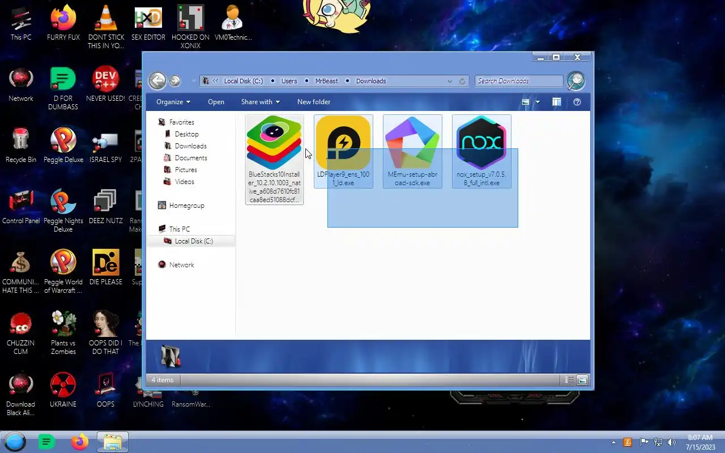Select the VM0Technic desktop shortcut

[x=233, y=24]
